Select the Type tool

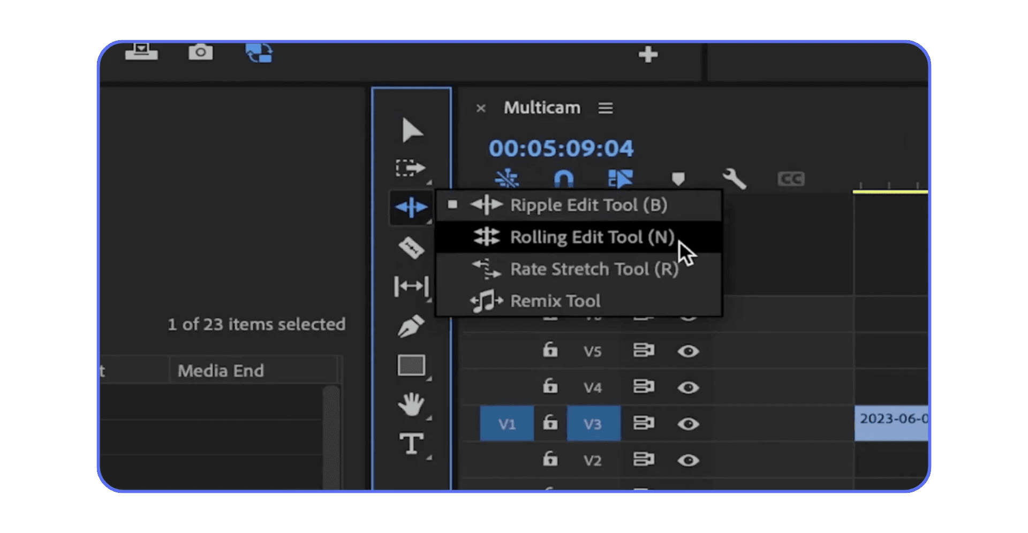coord(411,444)
